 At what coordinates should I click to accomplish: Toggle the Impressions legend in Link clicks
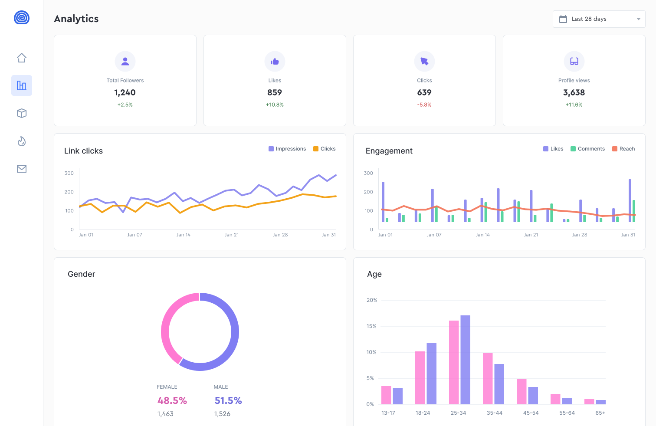(287, 148)
